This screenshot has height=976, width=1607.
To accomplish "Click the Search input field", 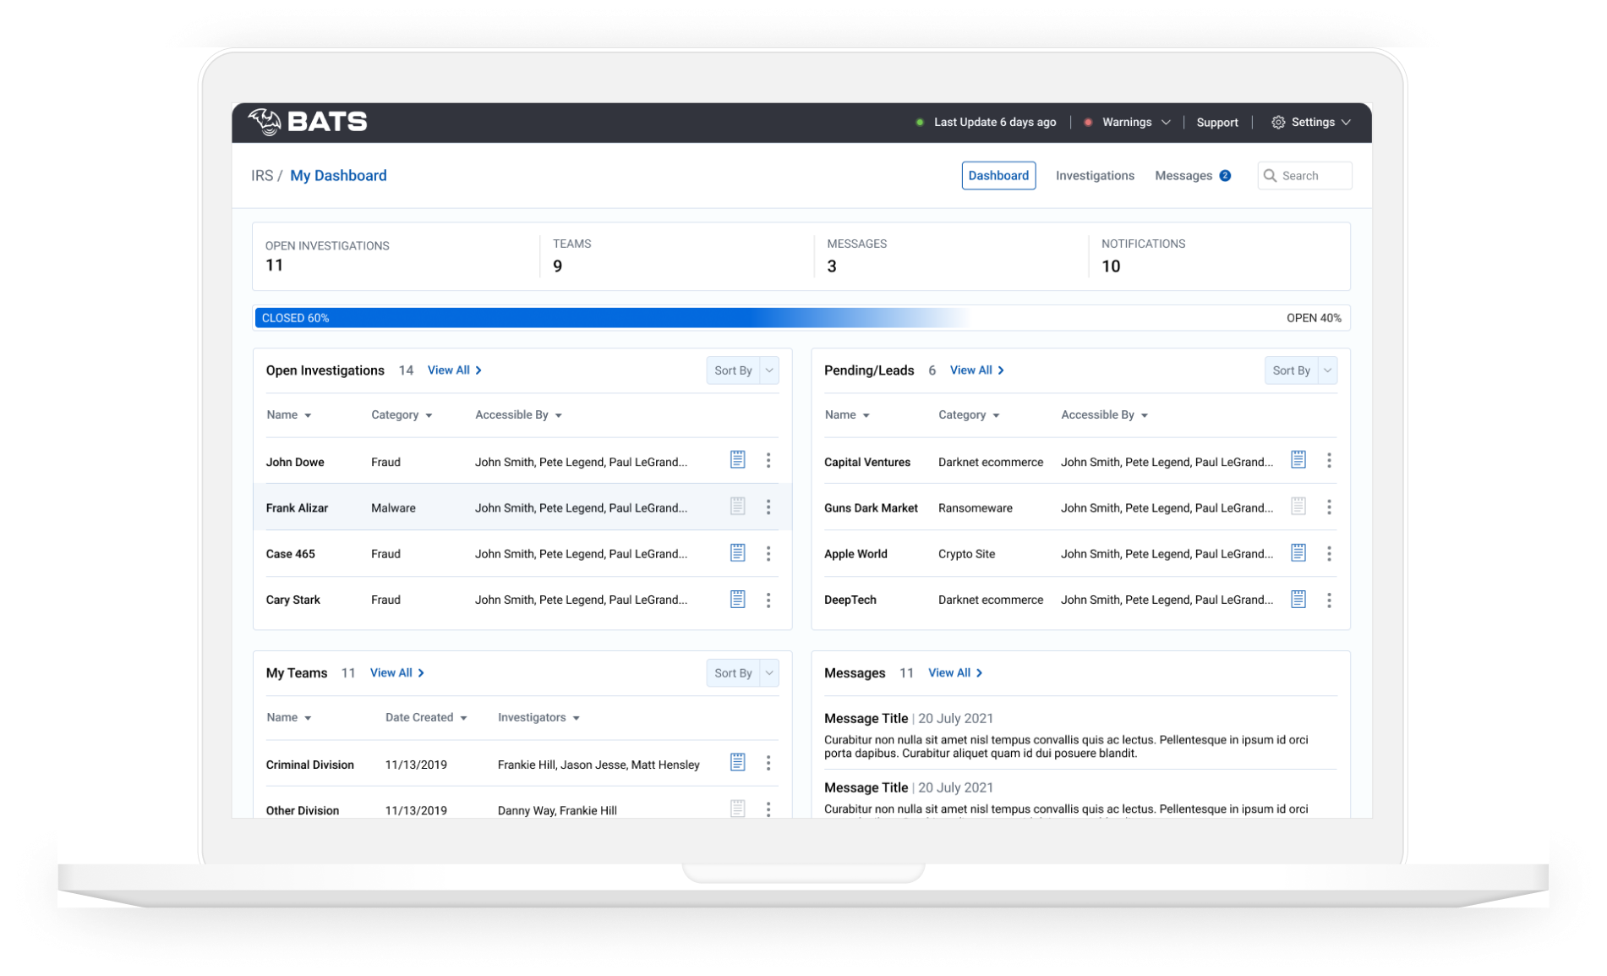I will tap(1312, 176).
